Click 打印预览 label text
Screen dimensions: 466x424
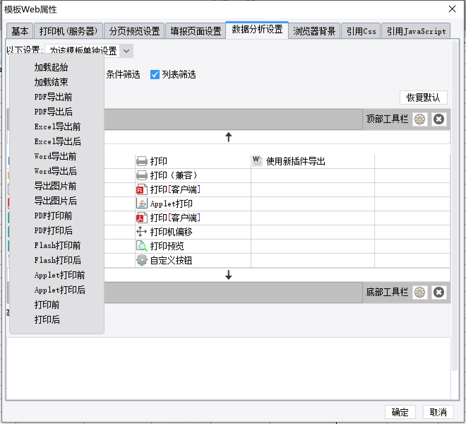point(167,246)
